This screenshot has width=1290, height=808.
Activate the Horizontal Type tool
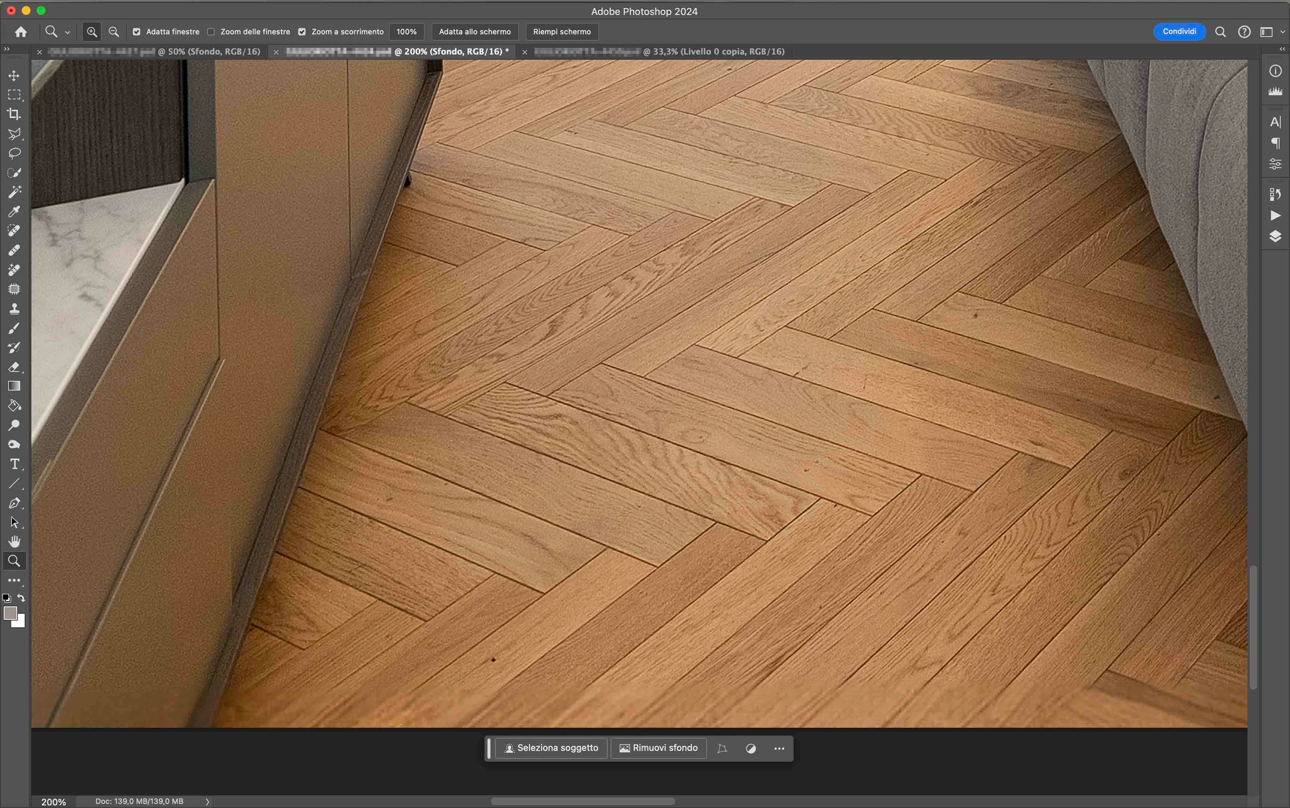click(x=15, y=464)
